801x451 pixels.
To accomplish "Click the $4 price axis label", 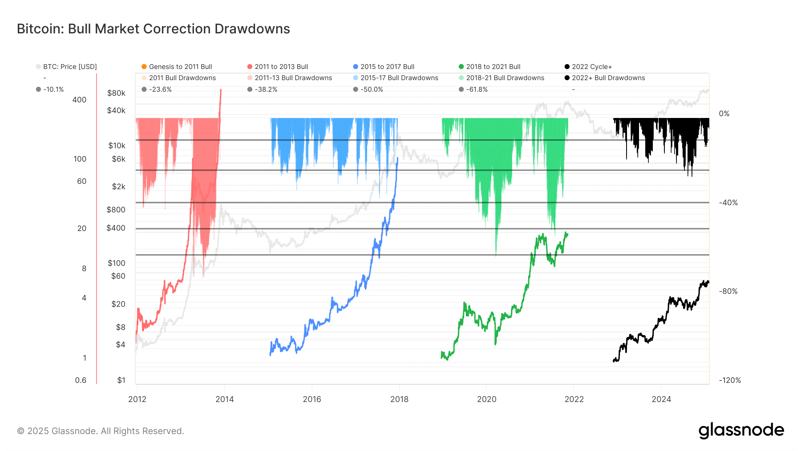I will pyautogui.click(x=121, y=345).
